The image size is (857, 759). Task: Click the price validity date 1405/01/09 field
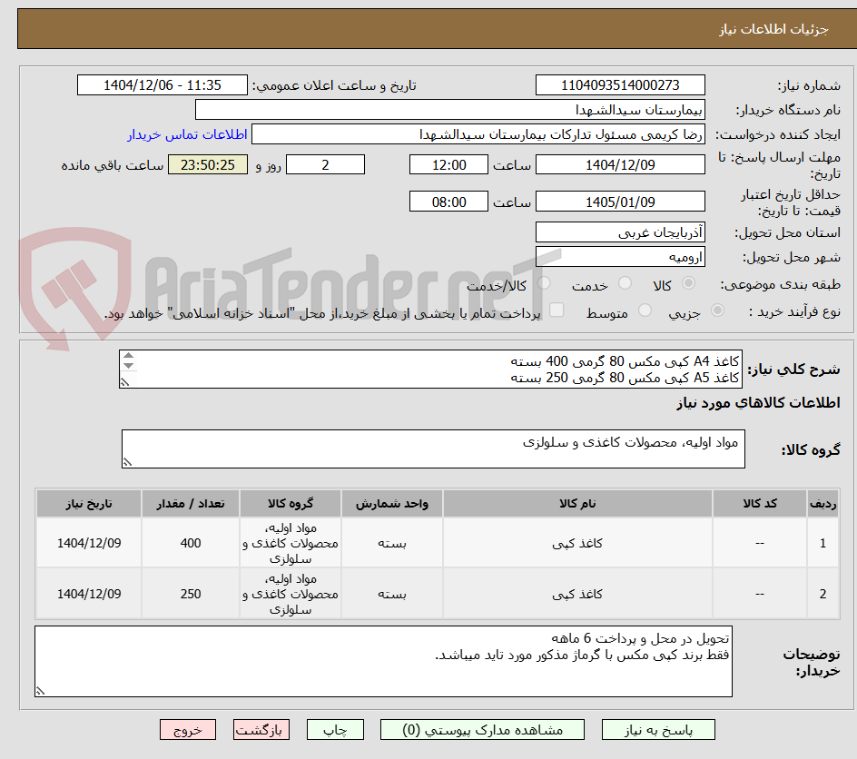620,202
